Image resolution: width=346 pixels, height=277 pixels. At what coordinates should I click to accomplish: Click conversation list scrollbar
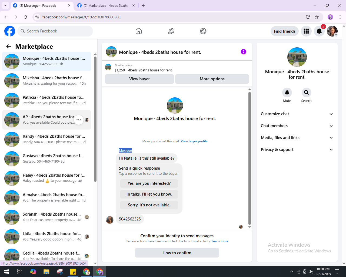pyautogui.click(x=95, y=119)
